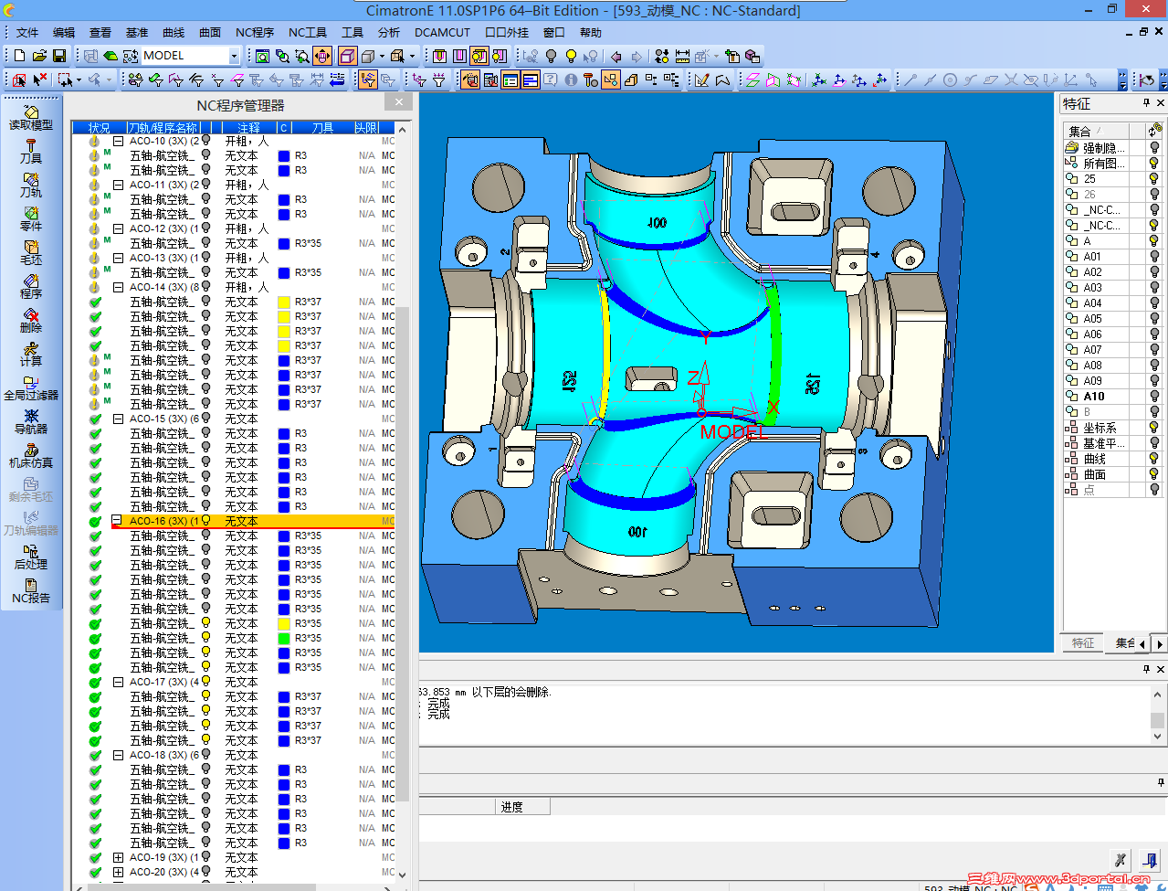Screen dimensions: 1168x891
Task: Open the MODEL dropdown in toolbar
Action: tap(234, 56)
